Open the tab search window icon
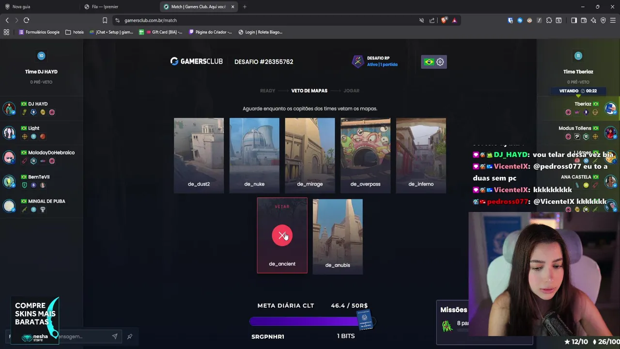 coord(558,20)
